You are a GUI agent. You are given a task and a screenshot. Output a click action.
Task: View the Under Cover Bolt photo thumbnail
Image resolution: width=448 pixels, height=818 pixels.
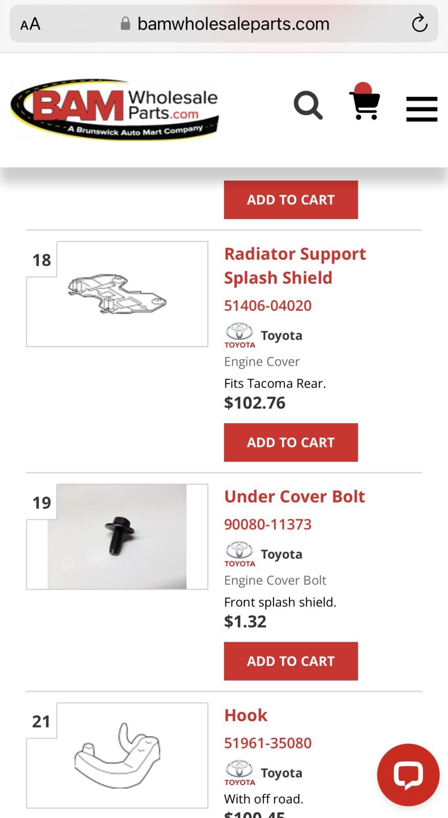pyautogui.click(x=117, y=537)
